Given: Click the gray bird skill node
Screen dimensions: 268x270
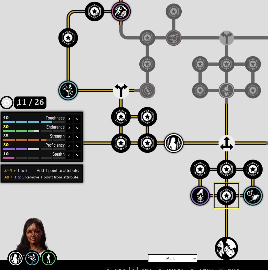Looking at the screenshot, I should [x=173, y=38].
